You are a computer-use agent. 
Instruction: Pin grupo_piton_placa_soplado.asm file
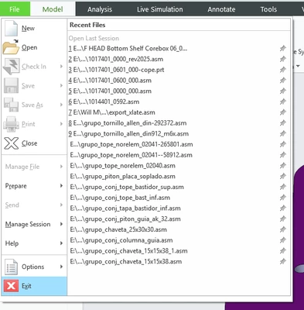(283, 176)
